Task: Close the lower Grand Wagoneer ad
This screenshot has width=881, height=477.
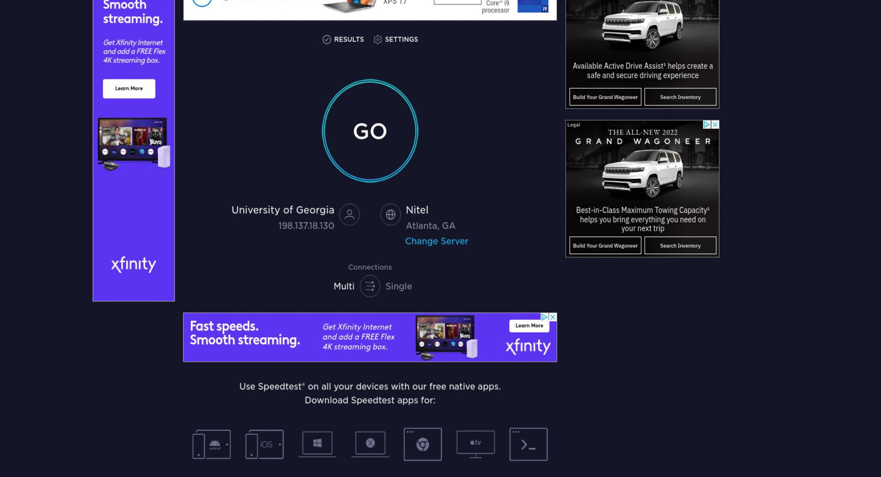Action: (x=715, y=125)
